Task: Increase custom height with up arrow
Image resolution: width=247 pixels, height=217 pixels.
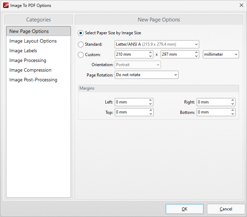Action: 196,53
